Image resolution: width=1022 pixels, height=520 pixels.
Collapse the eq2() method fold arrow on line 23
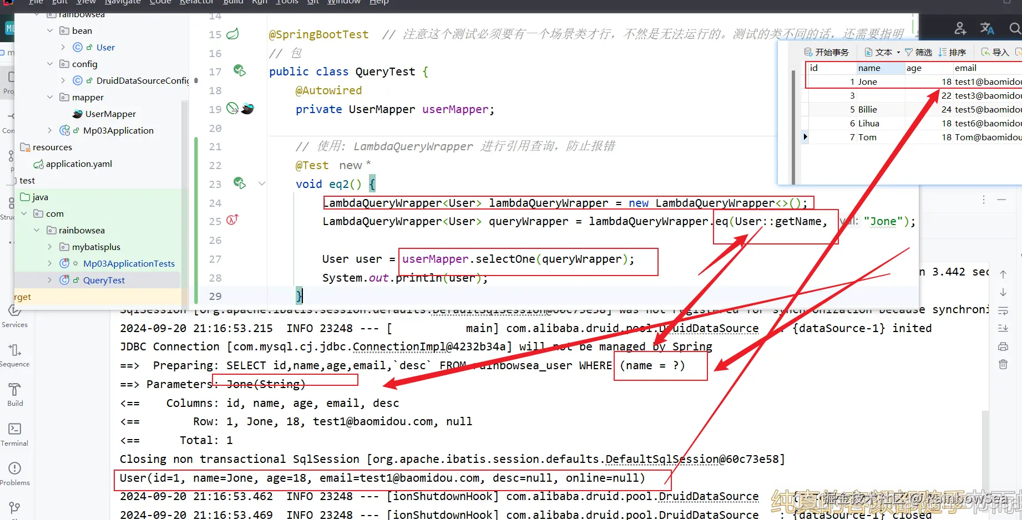click(x=262, y=183)
